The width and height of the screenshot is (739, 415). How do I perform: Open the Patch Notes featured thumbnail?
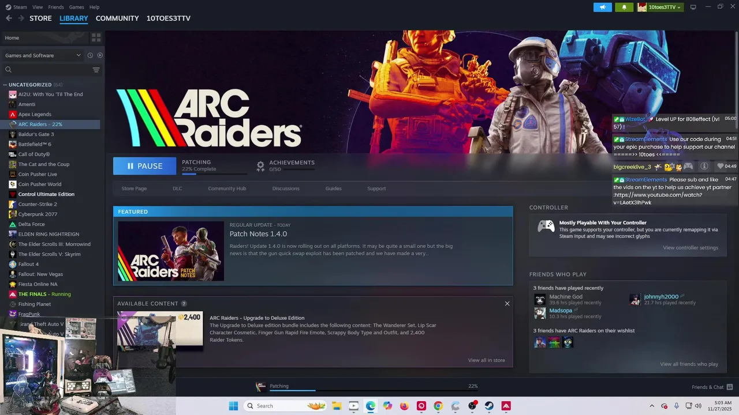pyautogui.click(x=171, y=251)
